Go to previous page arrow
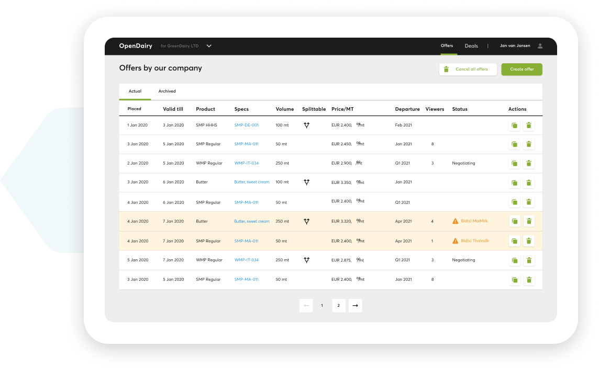599x369 pixels. [x=306, y=306]
